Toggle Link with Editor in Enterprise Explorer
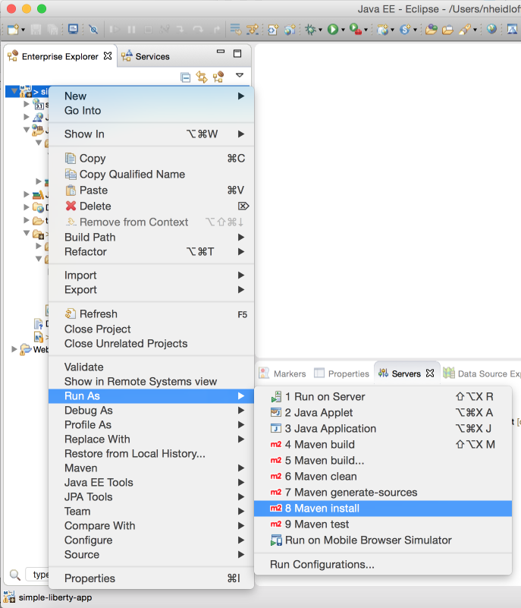 202,77
